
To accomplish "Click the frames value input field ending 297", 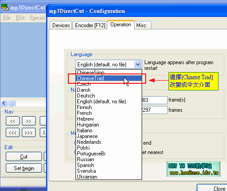I will pos(155,110).
